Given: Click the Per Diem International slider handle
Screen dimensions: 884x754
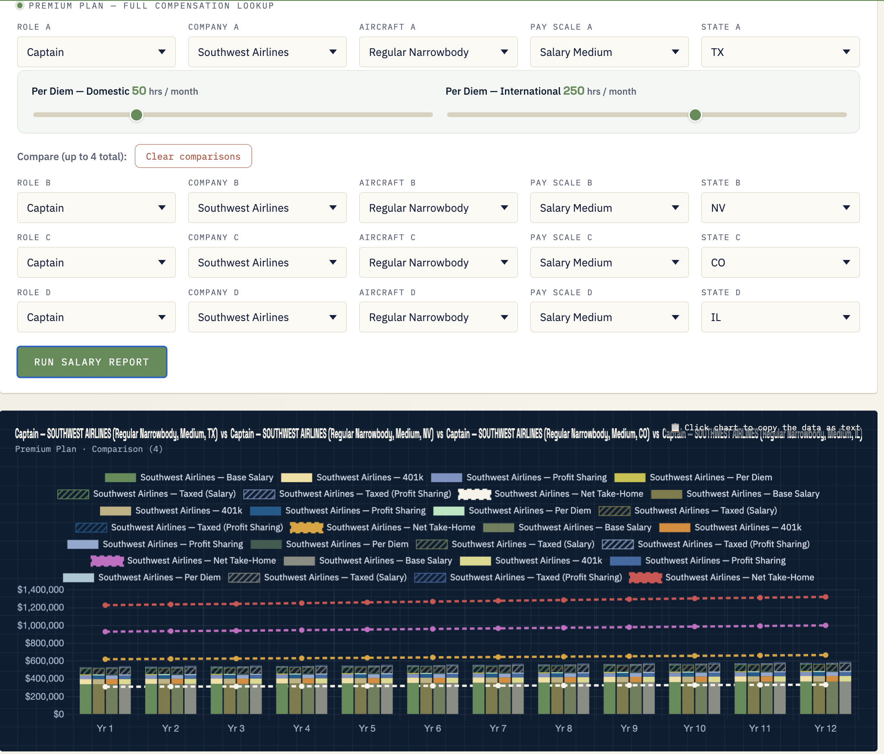Looking at the screenshot, I should [x=695, y=115].
